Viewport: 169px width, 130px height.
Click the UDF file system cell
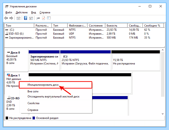(x=72, y=34)
